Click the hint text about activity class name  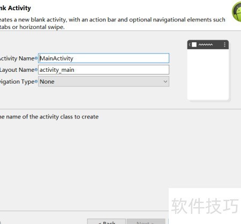coord(49,117)
